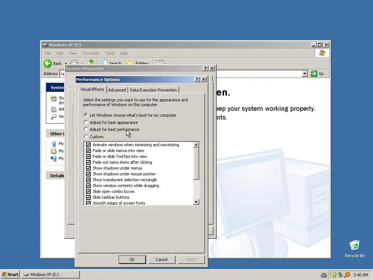
Task: Click the Search magnifier in Explorer toolbar
Action: (105, 62)
